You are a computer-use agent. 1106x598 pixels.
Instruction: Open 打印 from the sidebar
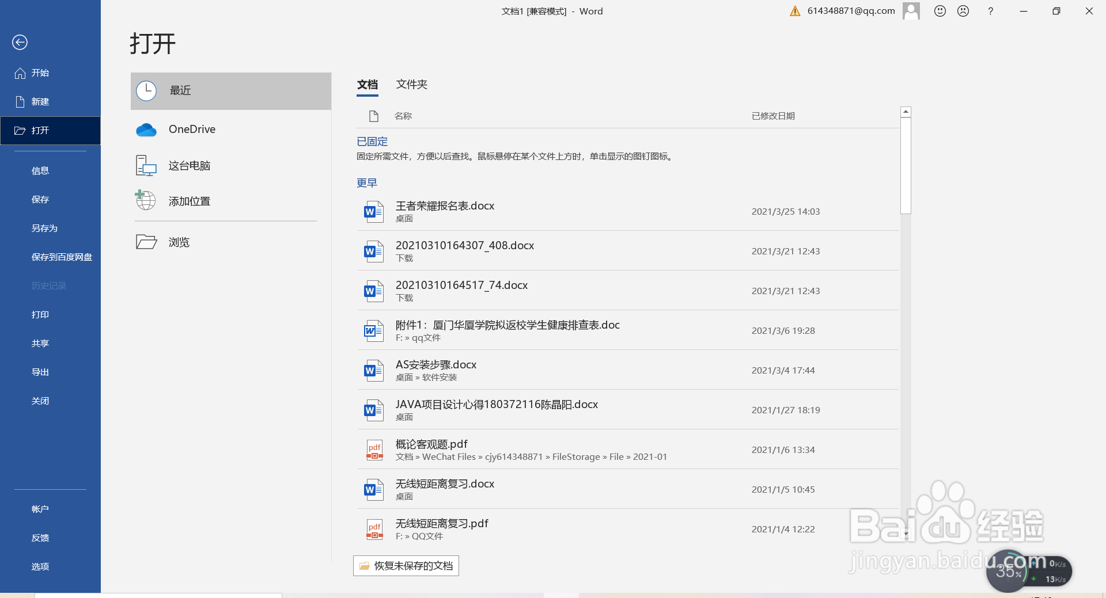40,314
